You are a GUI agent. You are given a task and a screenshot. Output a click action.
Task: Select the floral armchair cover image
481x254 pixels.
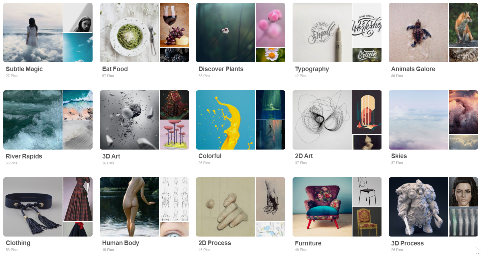pyautogui.click(x=322, y=207)
